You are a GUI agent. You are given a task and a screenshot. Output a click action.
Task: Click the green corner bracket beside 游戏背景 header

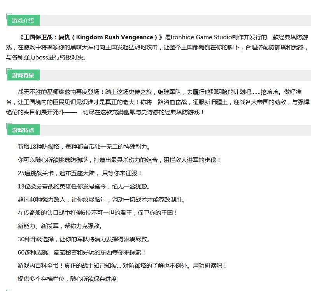[7, 70]
